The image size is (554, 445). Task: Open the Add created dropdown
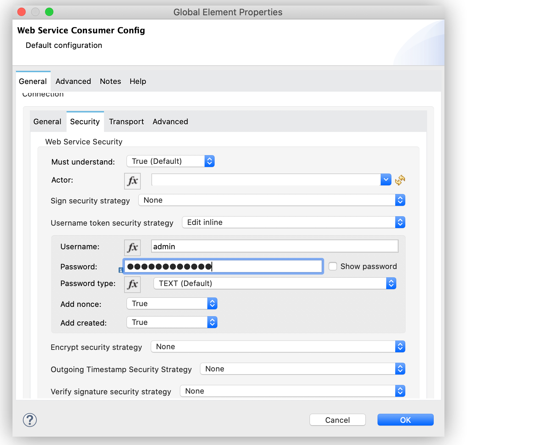(x=172, y=322)
